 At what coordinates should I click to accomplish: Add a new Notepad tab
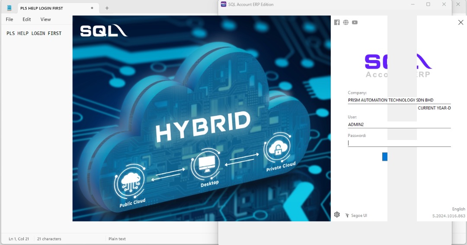[x=107, y=8]
